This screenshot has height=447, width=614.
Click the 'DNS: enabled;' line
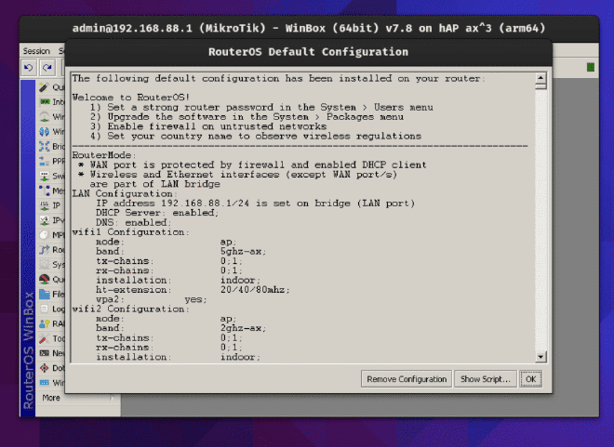[x=134, y=222]
